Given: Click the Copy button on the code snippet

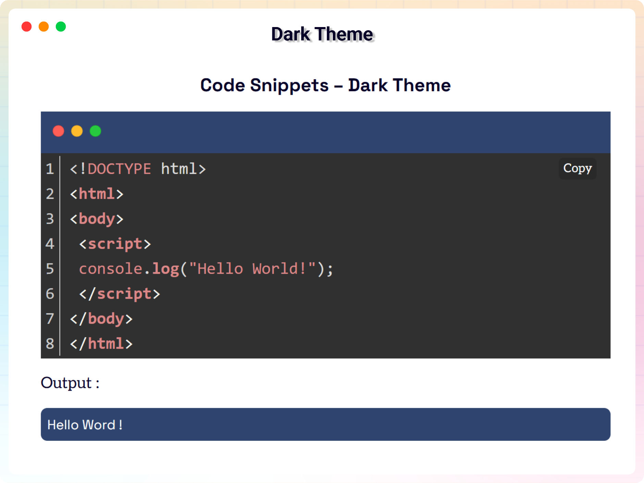Looking at the screenshot, I should click(577, 168).
